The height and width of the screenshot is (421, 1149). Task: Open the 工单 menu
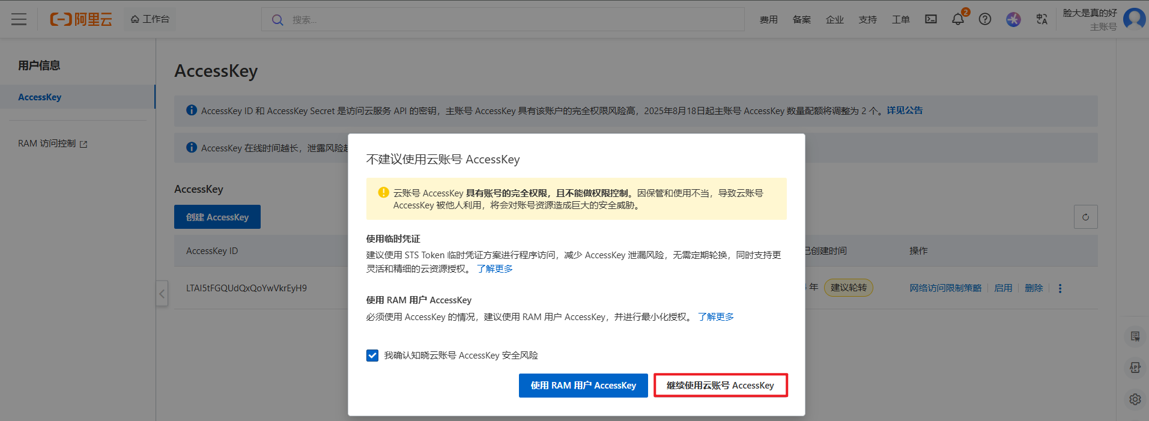pos(900,20)
